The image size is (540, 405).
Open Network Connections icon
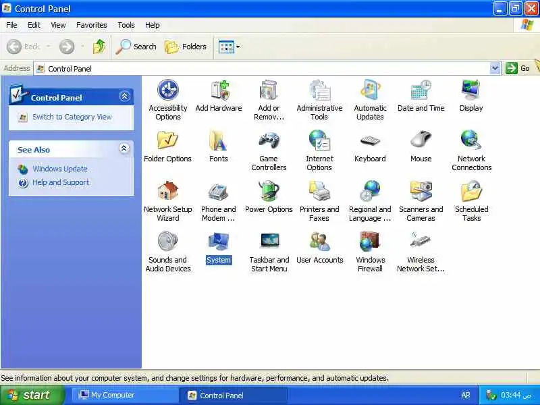coord(471,151)
